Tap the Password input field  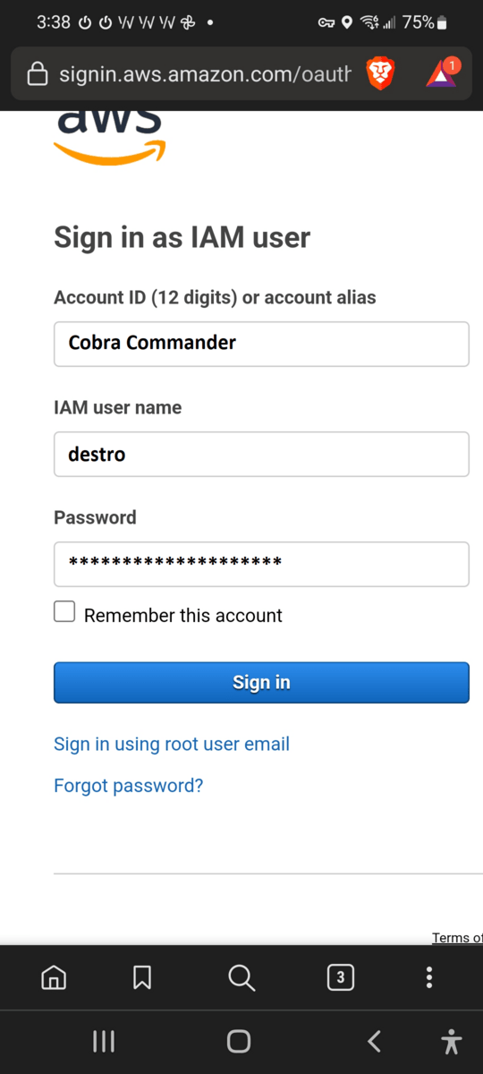point(261,564)
